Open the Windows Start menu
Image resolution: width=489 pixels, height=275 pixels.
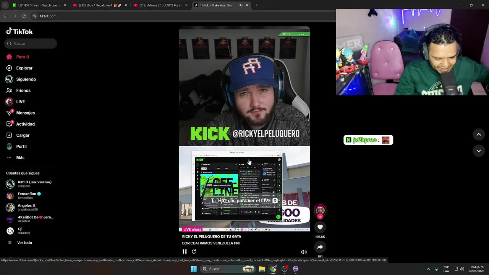tap(194, 269)
